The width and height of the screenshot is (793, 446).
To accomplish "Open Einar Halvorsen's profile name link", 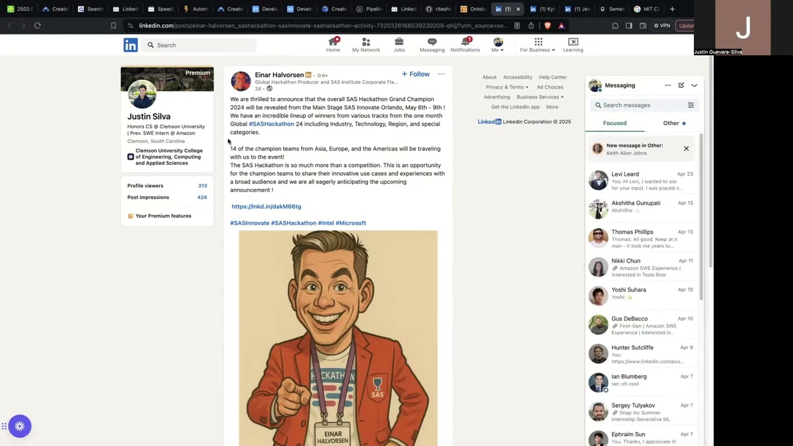I will click(279, 75).
